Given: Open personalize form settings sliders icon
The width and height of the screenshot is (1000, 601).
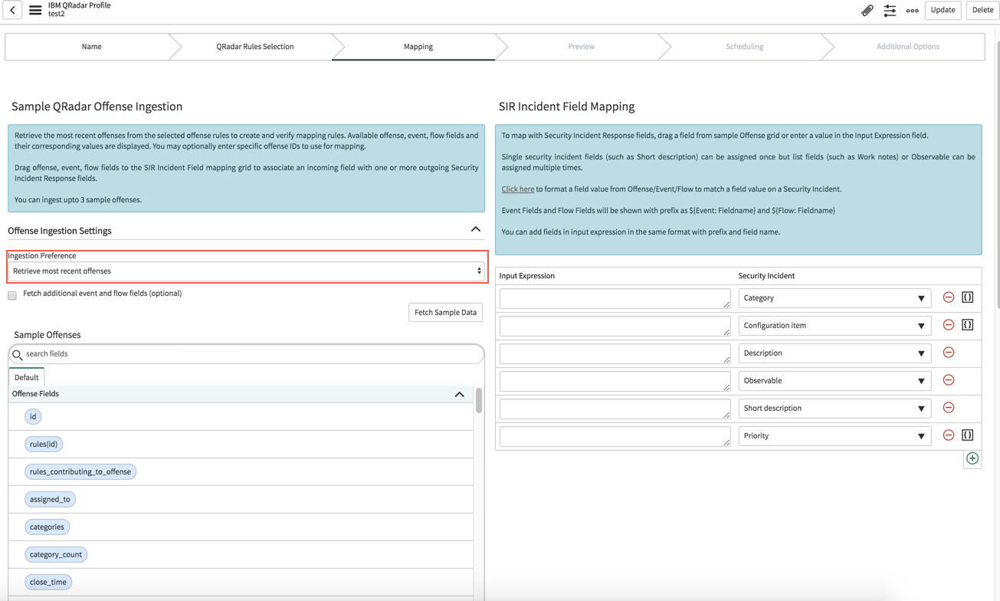Looking at the screenshot, I should (x=890, y=11).
